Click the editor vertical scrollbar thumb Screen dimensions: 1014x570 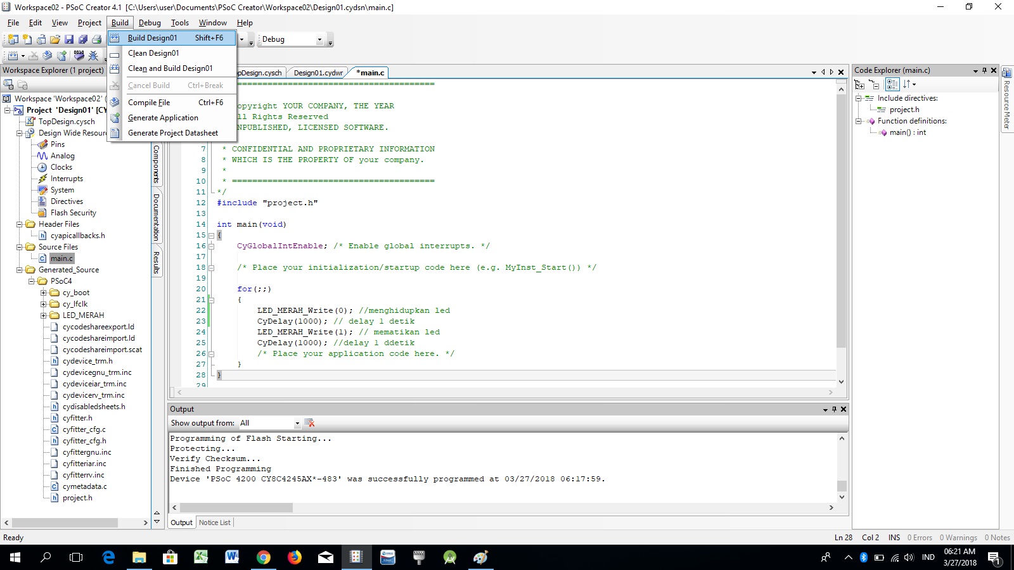click(841, 222)
